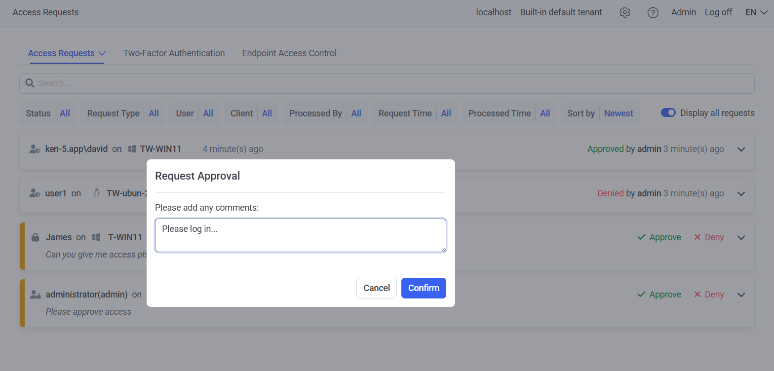This screenshot has width=774, height=371.
Task: Open the Sort by Newest dropdown
Action: pyautogui.click(x=600, y=113)
